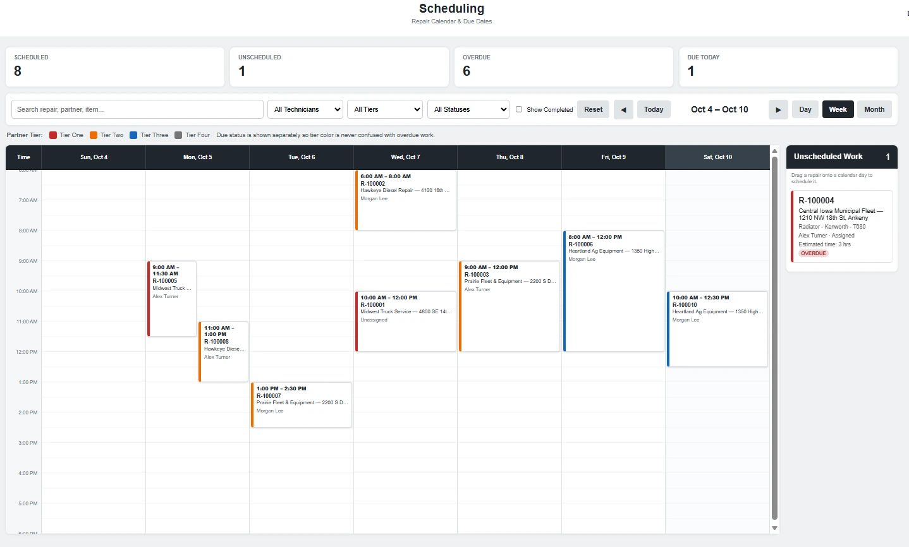This screenshot has width=909, height=547.
Task: Click the Unscheduled Work panel header
Action: coord(842,157)
